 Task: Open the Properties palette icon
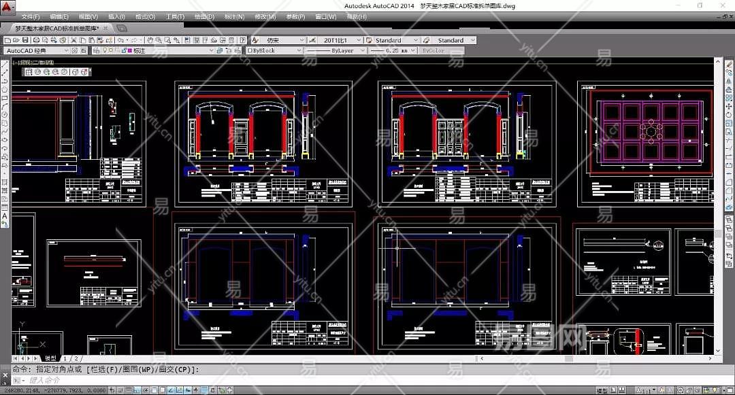[x=188, y=40]
